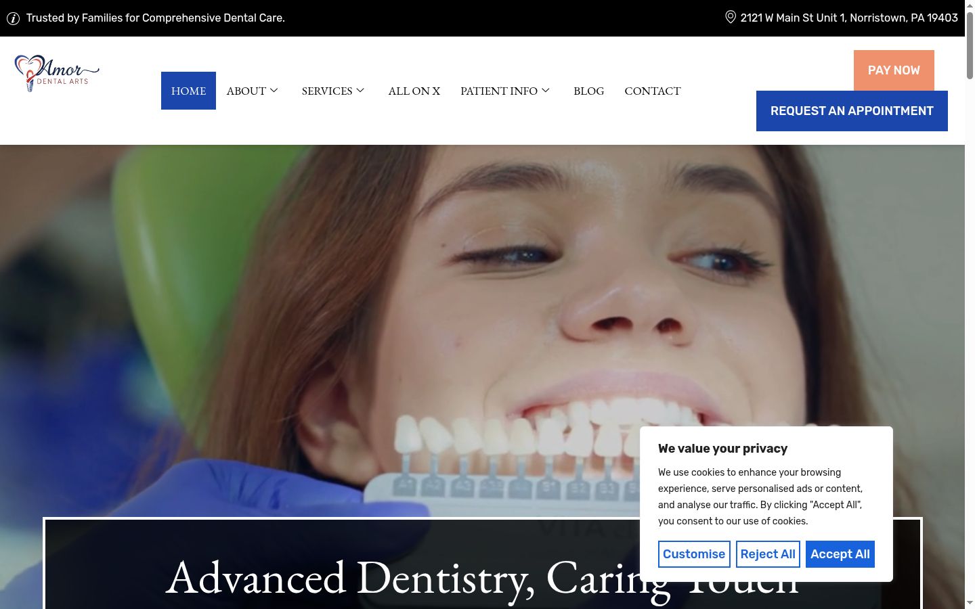
Task: Click the page vertical scrollbar thumb
Action: (970, 45)
